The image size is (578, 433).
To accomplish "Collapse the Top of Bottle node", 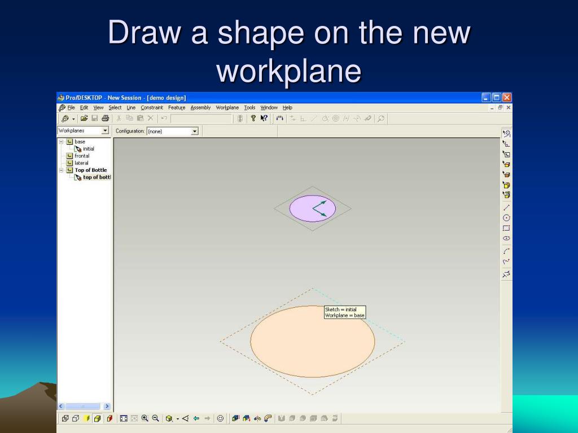I will [62, 170].
